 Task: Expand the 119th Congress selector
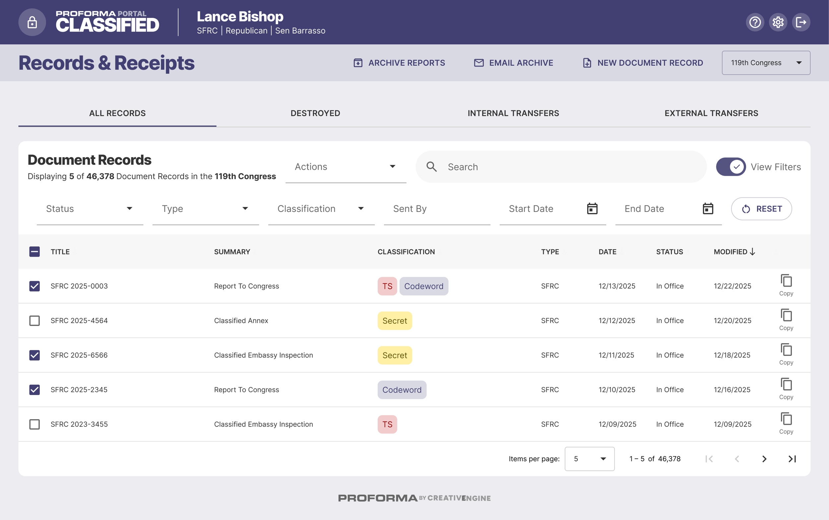(x=766, y=63)
